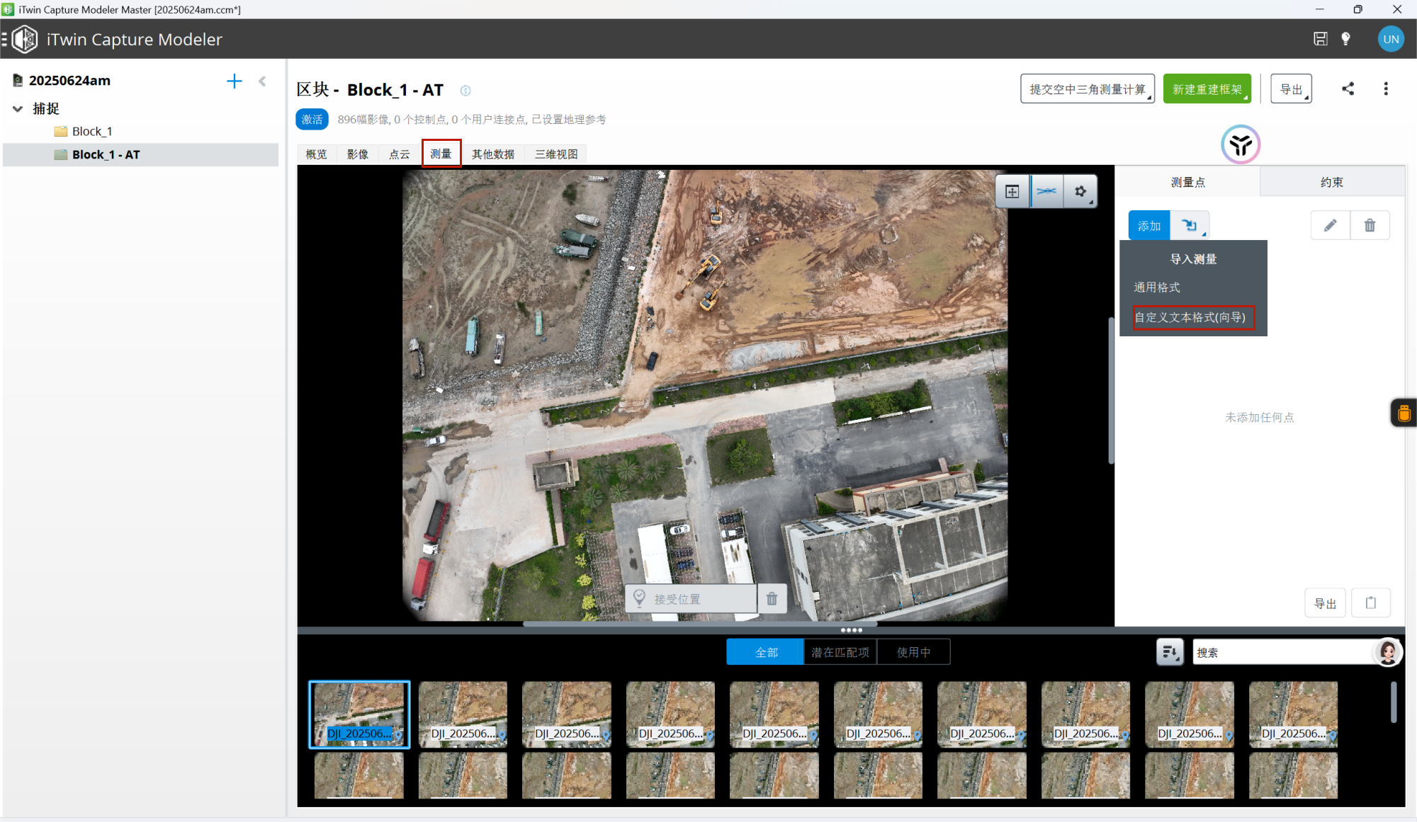1417x822 pixels.
Task: Open the viewer settings gear icon
Action: (x=1080, y=191)
